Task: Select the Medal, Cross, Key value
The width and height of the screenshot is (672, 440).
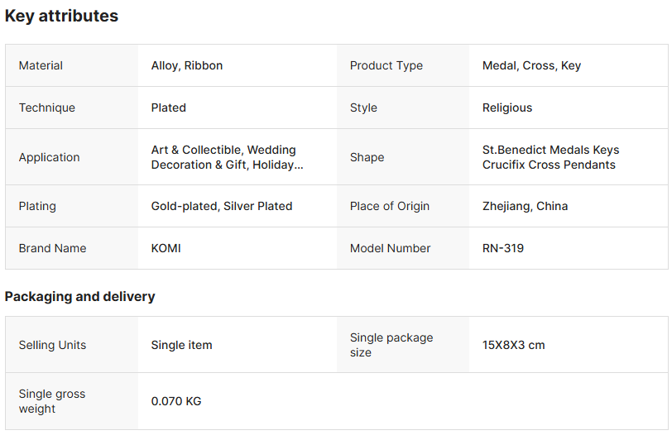Action: pos(531,65)
